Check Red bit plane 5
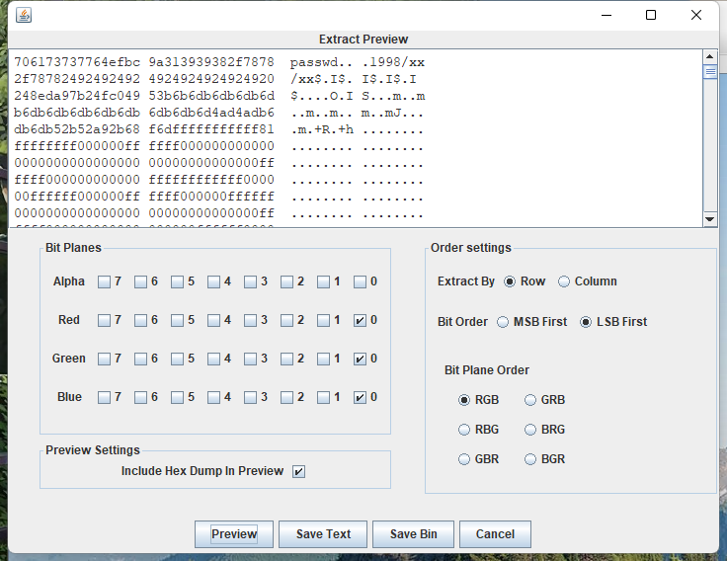Screen dimensions: 727x561 [177, 320]
